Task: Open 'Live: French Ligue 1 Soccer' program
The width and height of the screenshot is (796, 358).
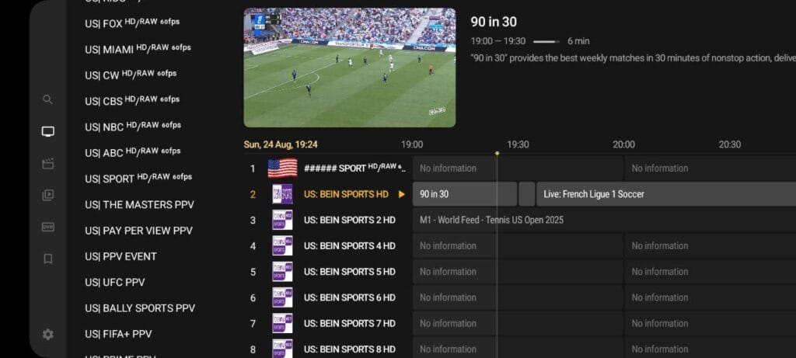Action: click(666, 194)
